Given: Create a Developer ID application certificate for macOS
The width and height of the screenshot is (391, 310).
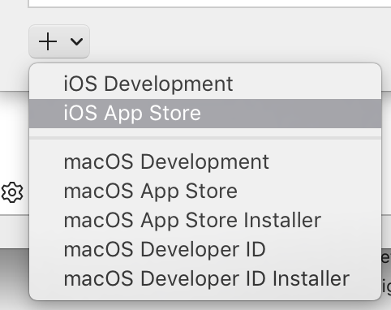Looking at the screenshot, I should point(205,249).
